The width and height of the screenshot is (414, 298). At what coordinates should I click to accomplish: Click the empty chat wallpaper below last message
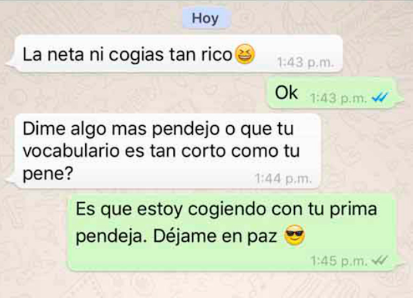coord(207,285)
